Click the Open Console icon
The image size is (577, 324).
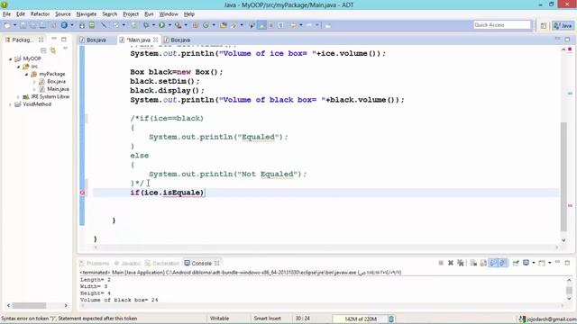coord(542,263)
